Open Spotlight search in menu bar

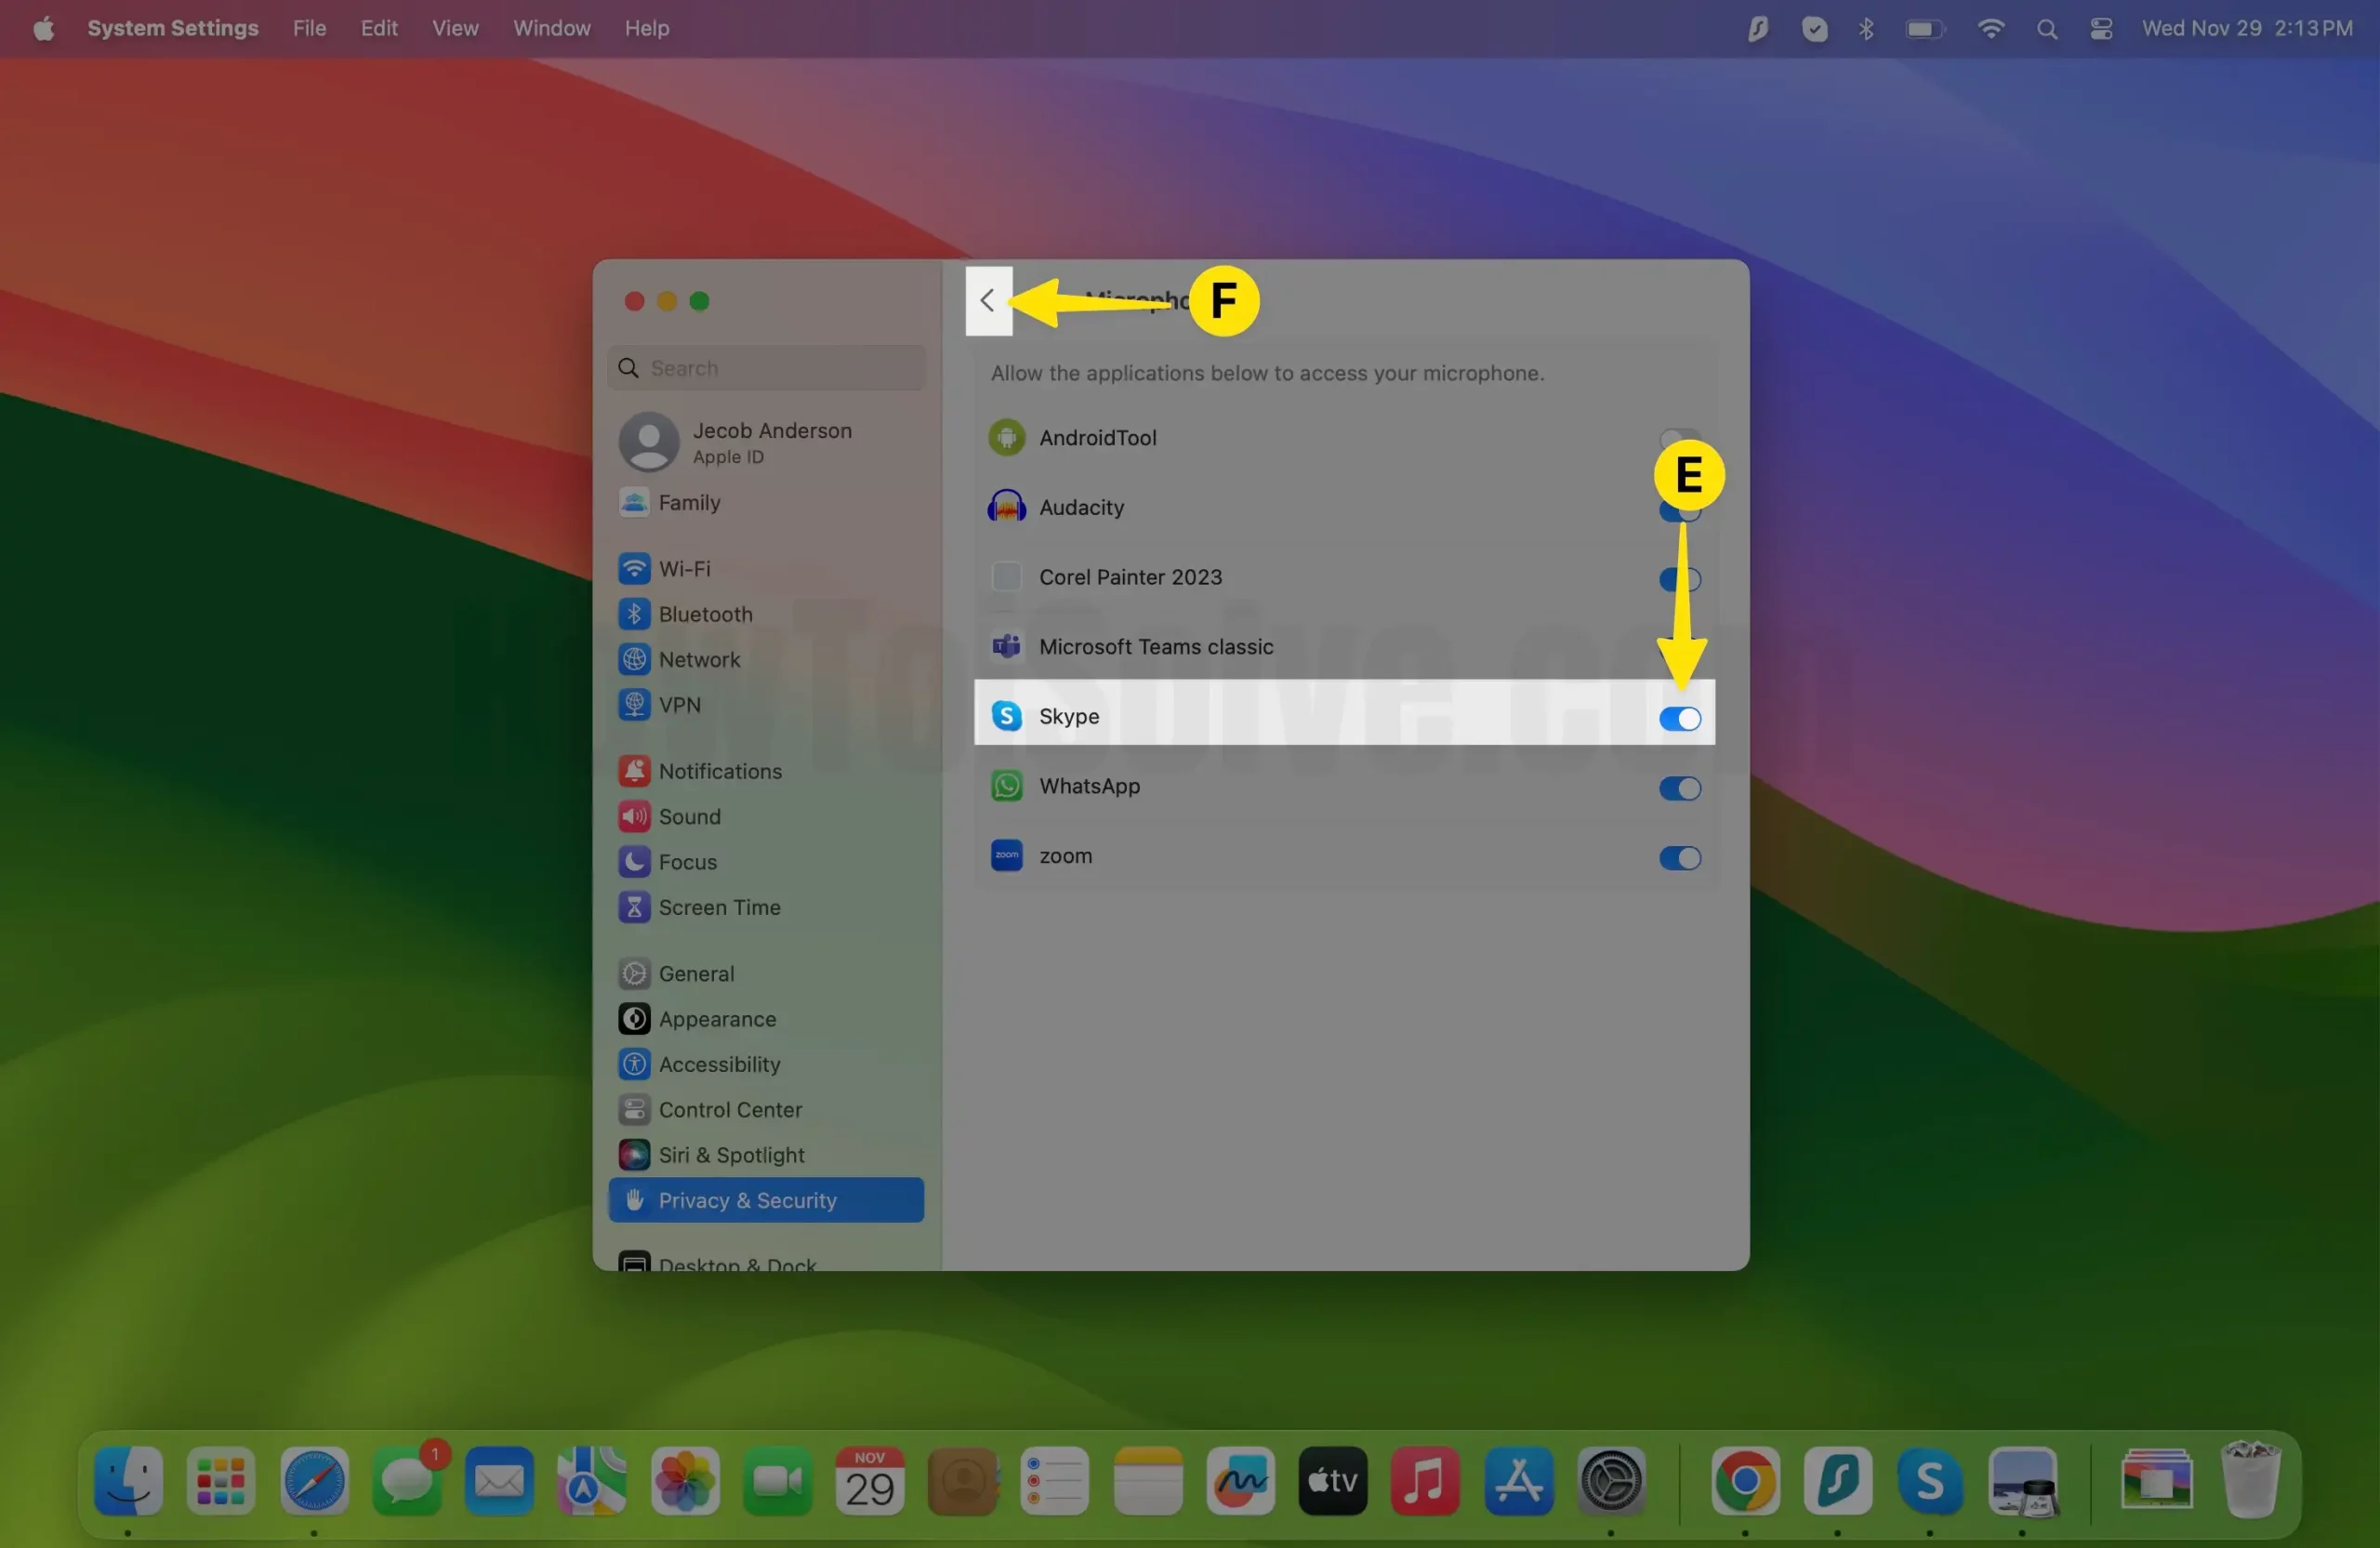click(x=2046, y=29)
